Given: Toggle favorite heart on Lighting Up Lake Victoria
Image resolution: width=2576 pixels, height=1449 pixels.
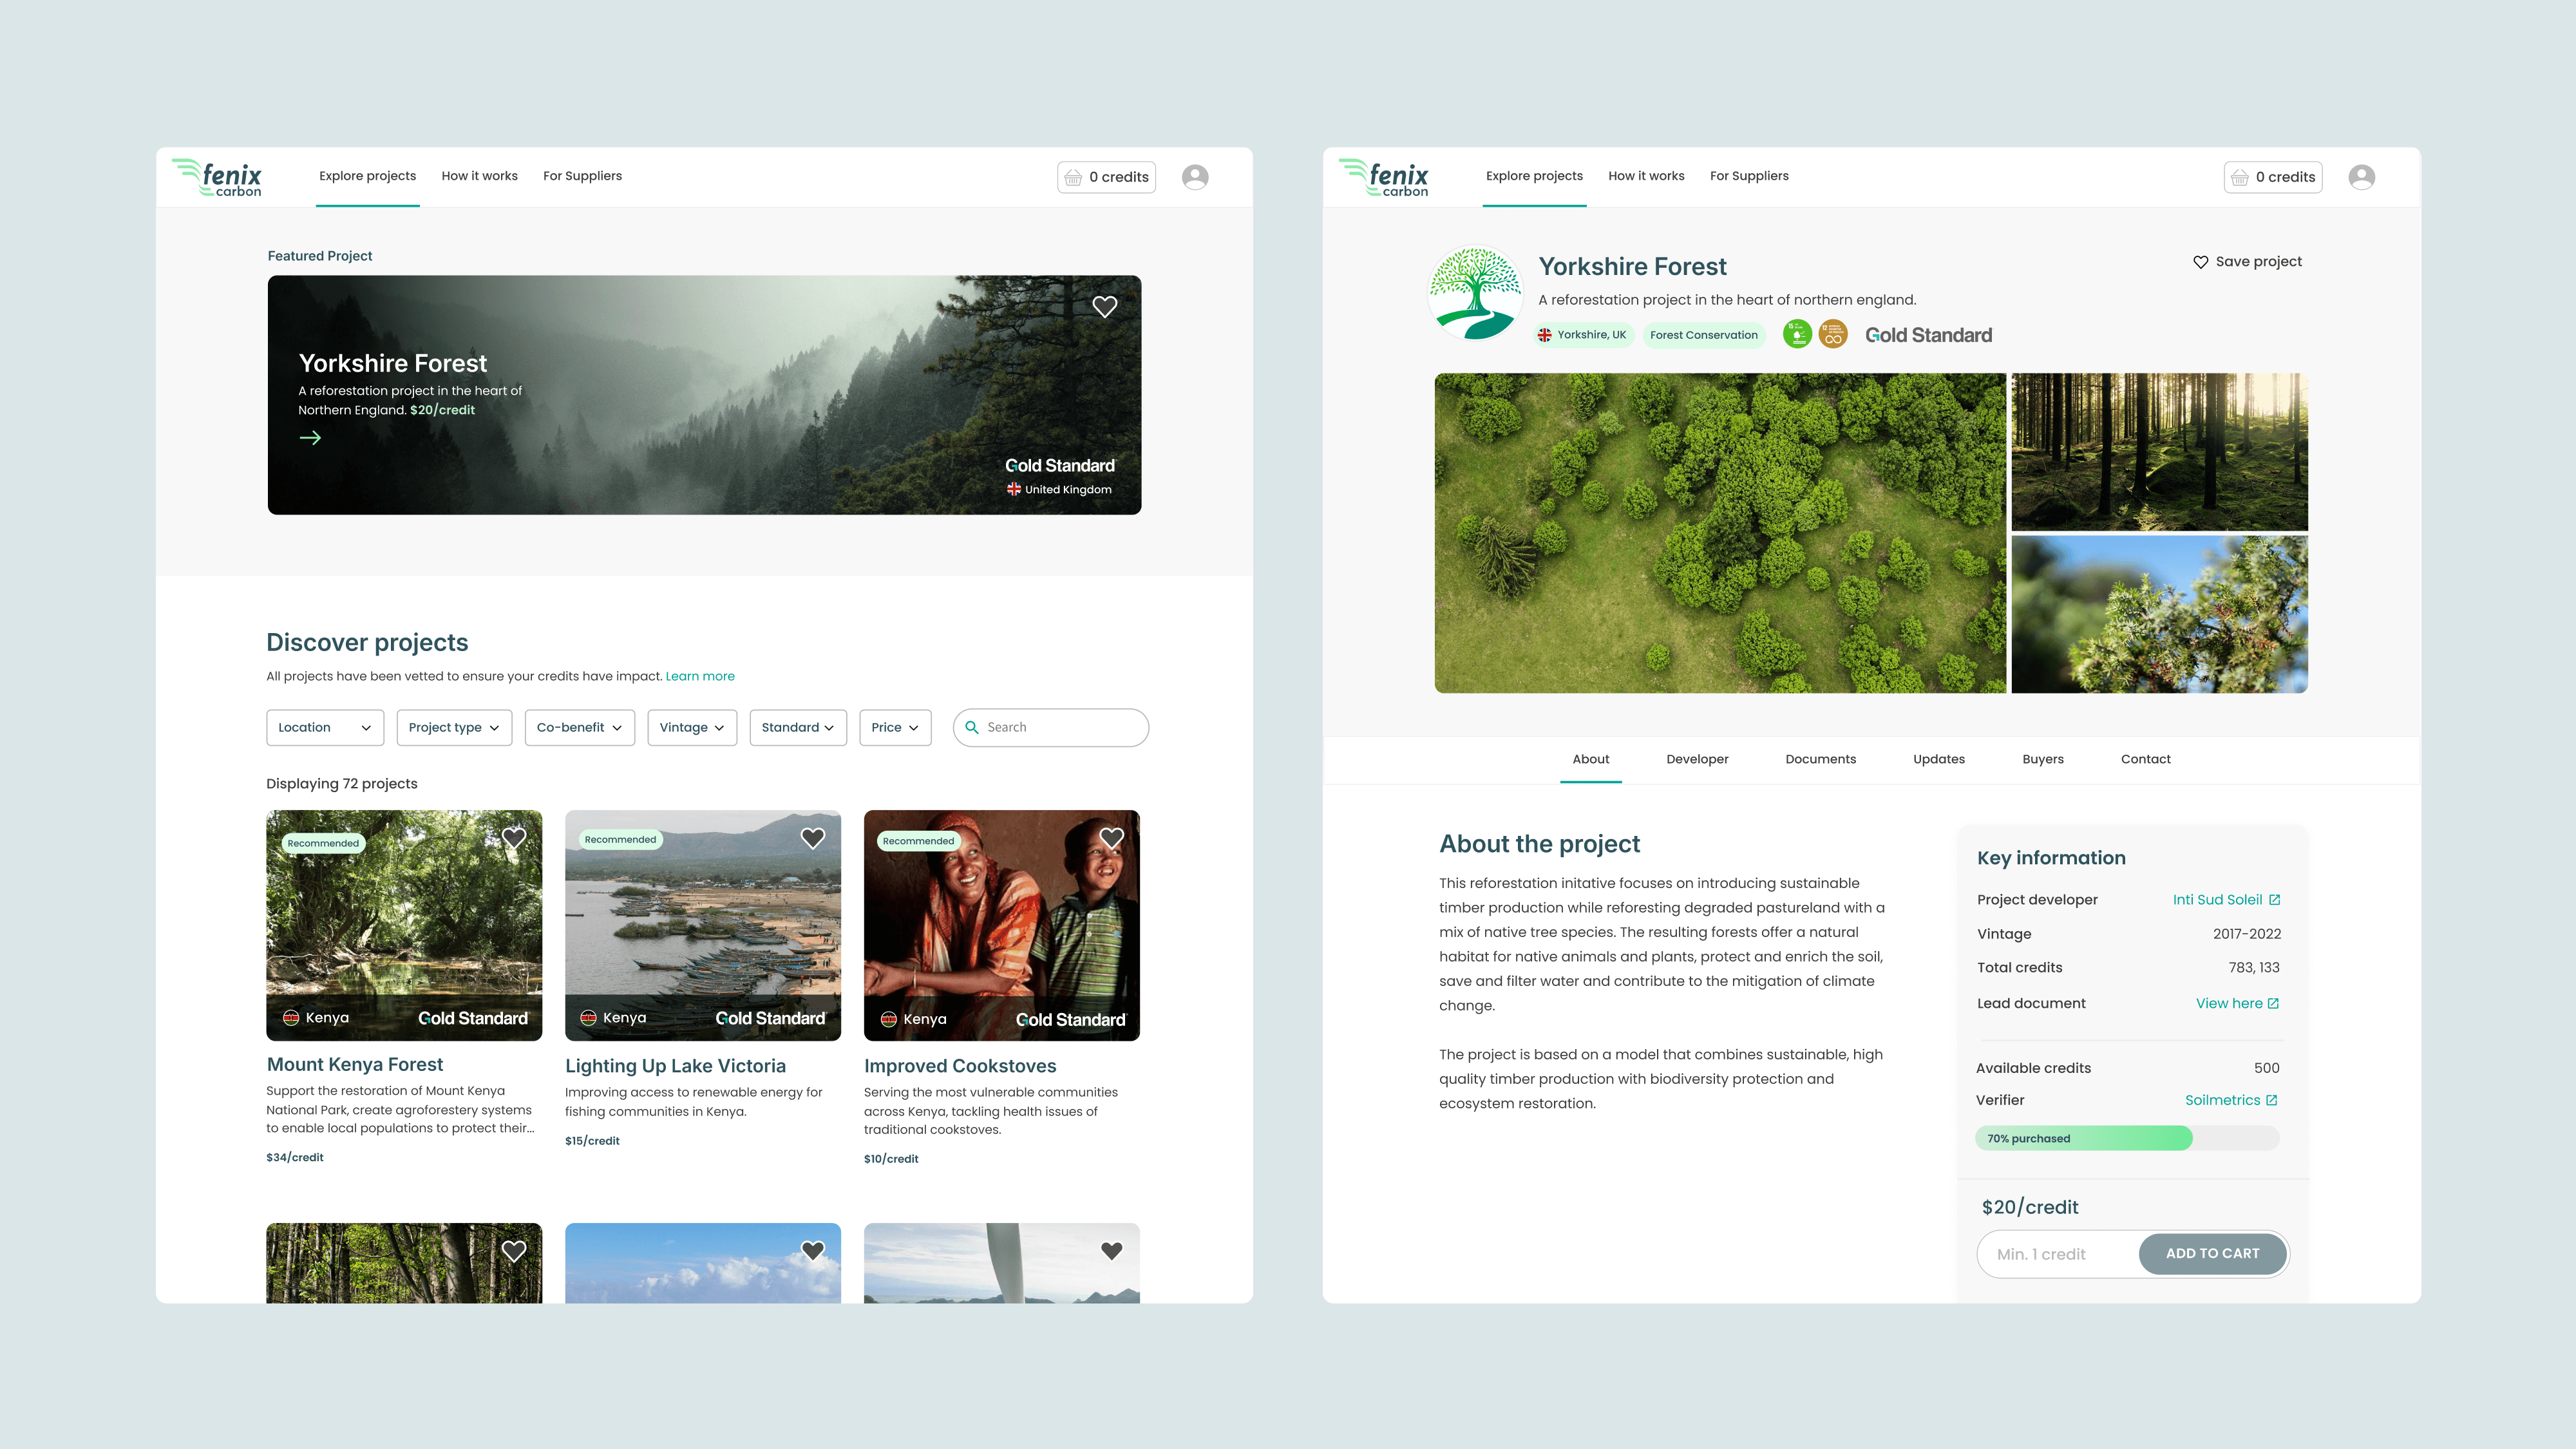Looking at the screenshot, I should pos(813,838).
